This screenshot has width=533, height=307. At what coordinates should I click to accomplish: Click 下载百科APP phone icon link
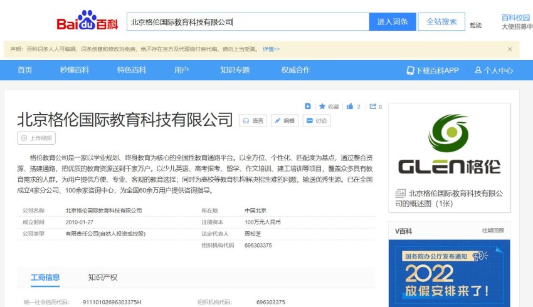click(433, 70)
